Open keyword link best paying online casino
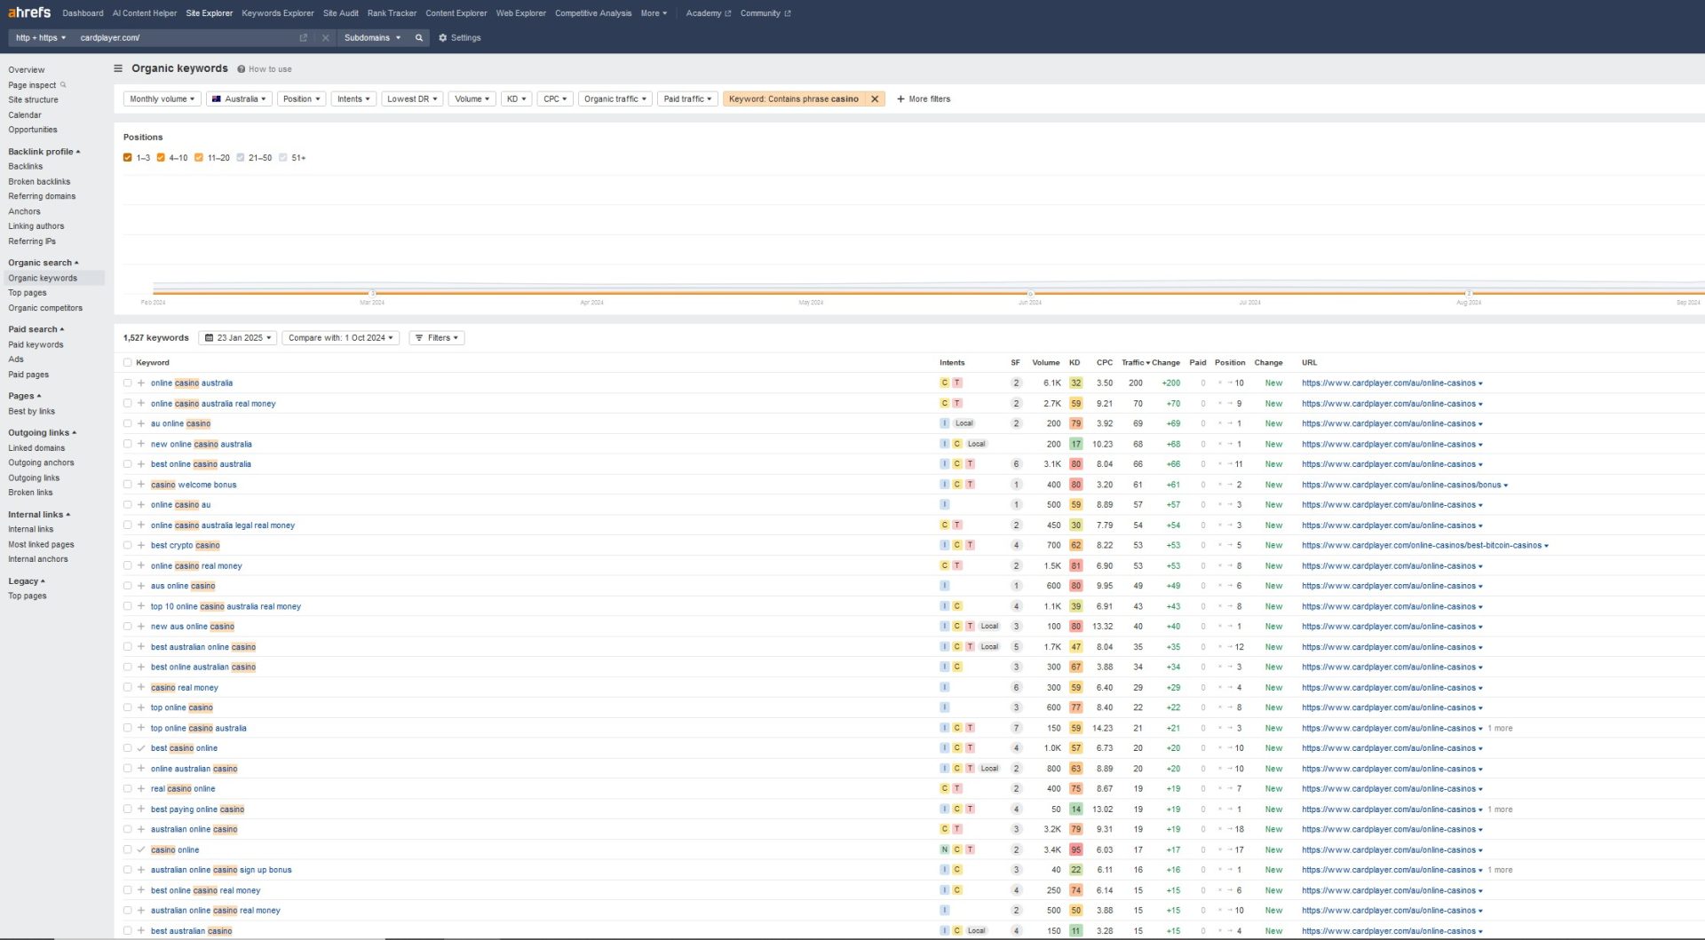The height and width of the screenshot is (940, 1705). click(x=197, y=810)
